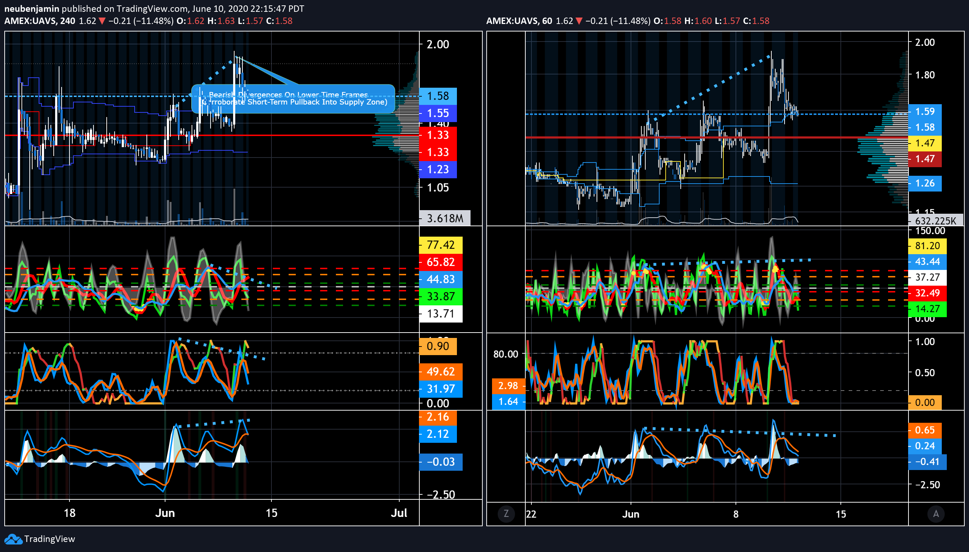Click the 1.58 blue price label on left chart

pos(438,96)
